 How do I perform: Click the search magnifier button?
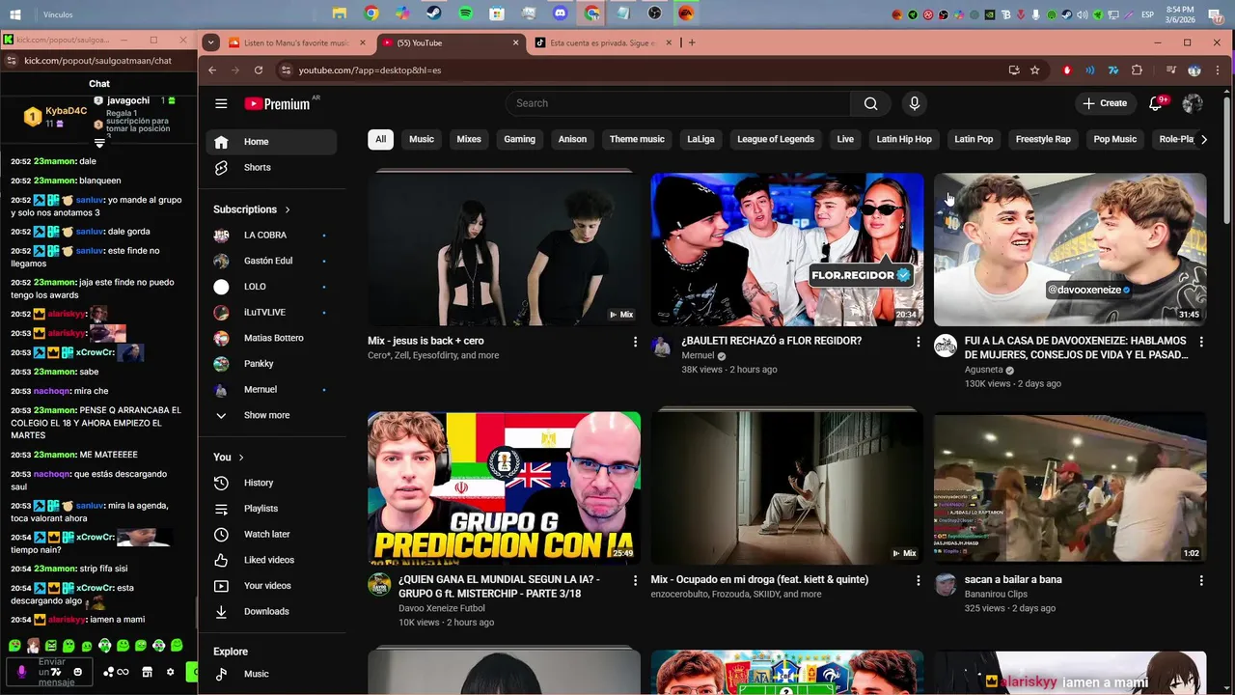tap(871, 103)
